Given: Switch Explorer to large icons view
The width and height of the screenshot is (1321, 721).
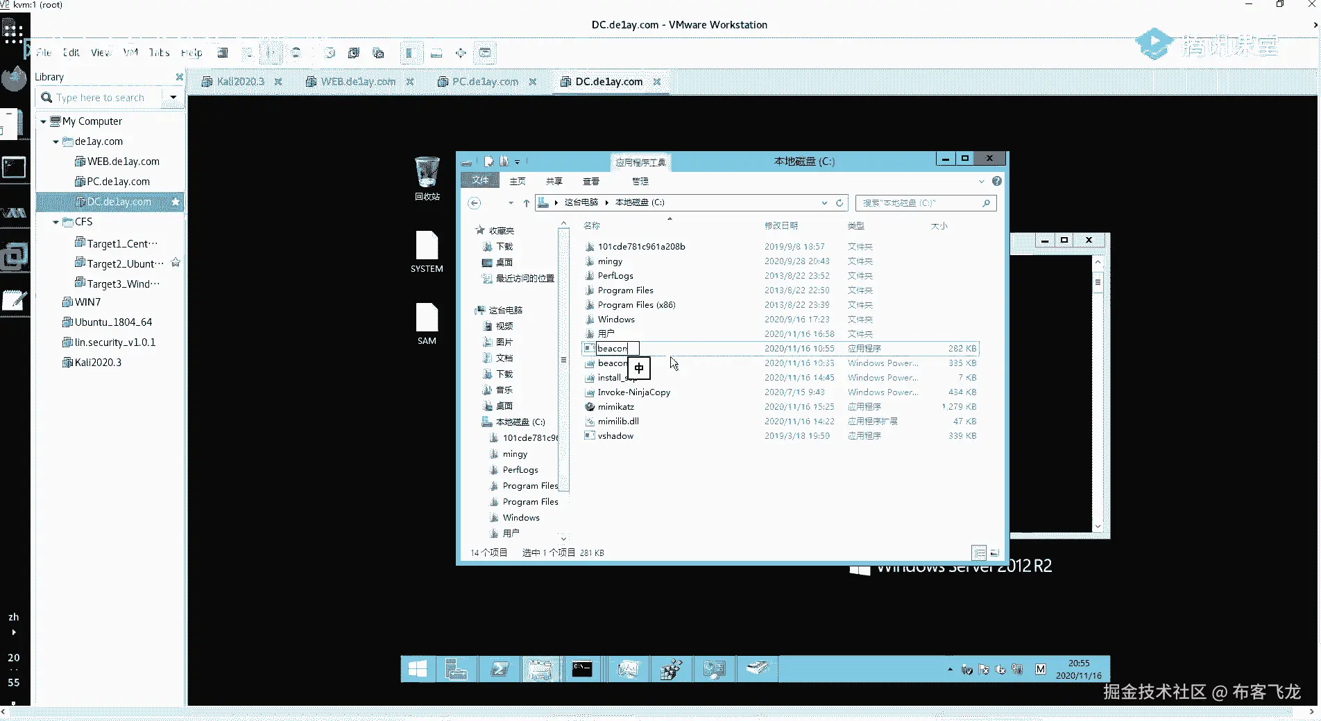Looking at the screenshot, I should [x=994, y=553].
